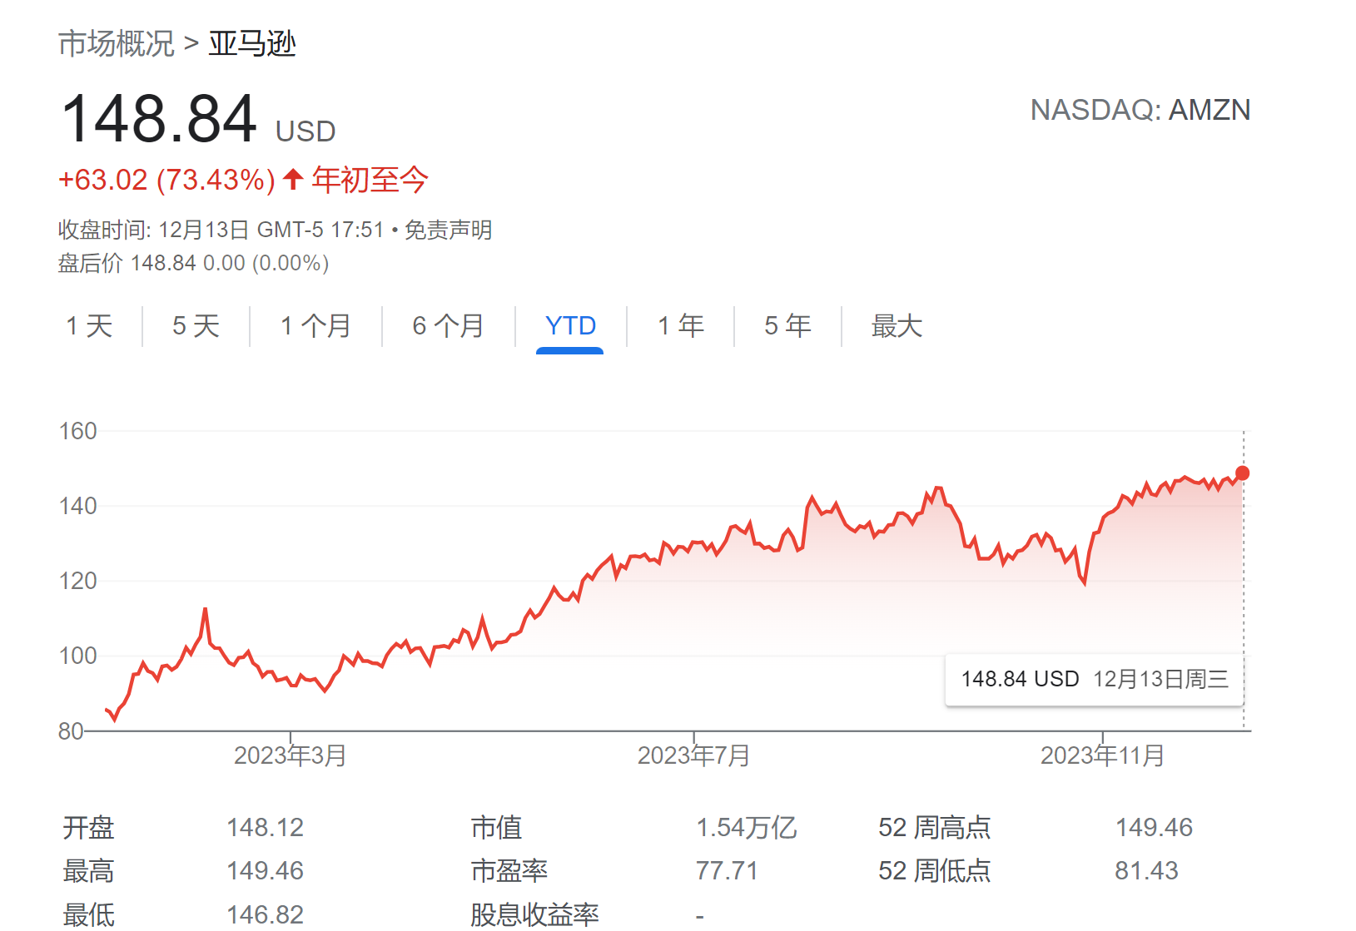Viewport: 1356px width, 931px height.
Task: Click the 市值 label
Action: point(496,828)
